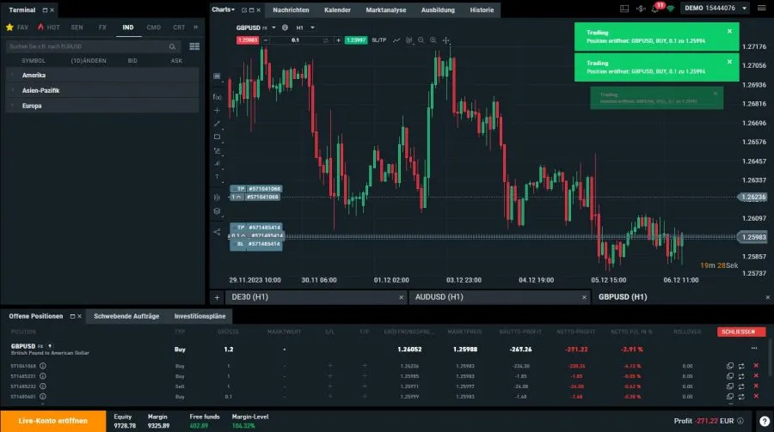Open the layout icon in the top bar
The image size is (774, 432).
[624, 9]
